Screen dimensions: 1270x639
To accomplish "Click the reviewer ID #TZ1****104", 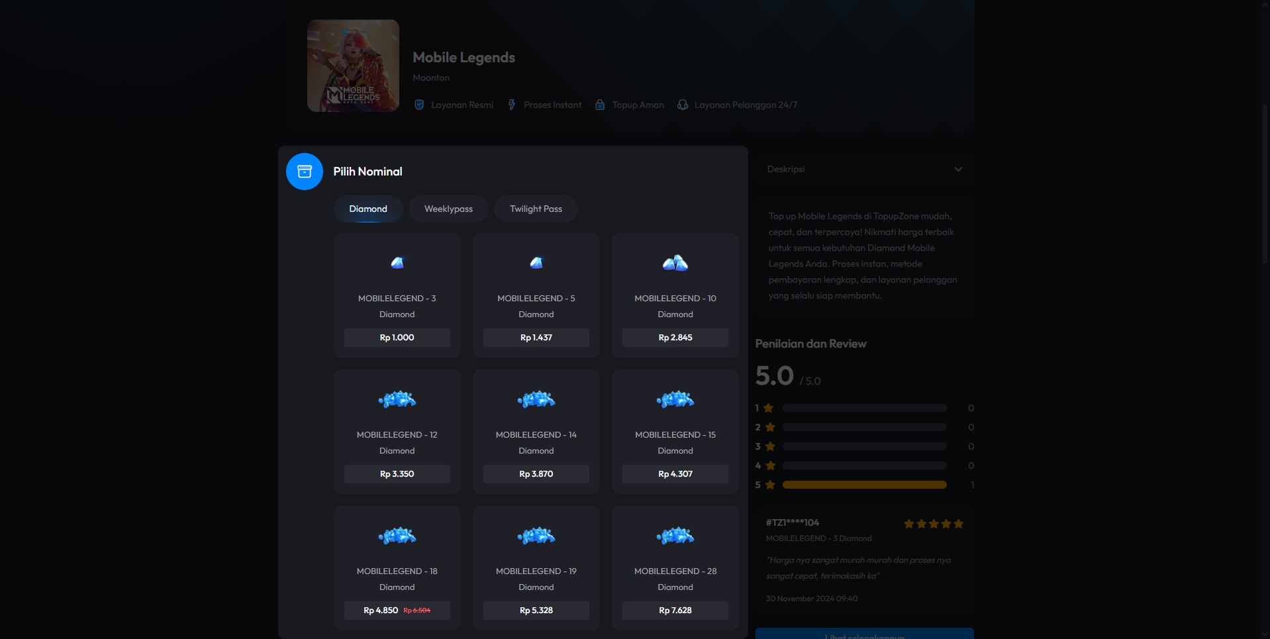I will [793, 522].
